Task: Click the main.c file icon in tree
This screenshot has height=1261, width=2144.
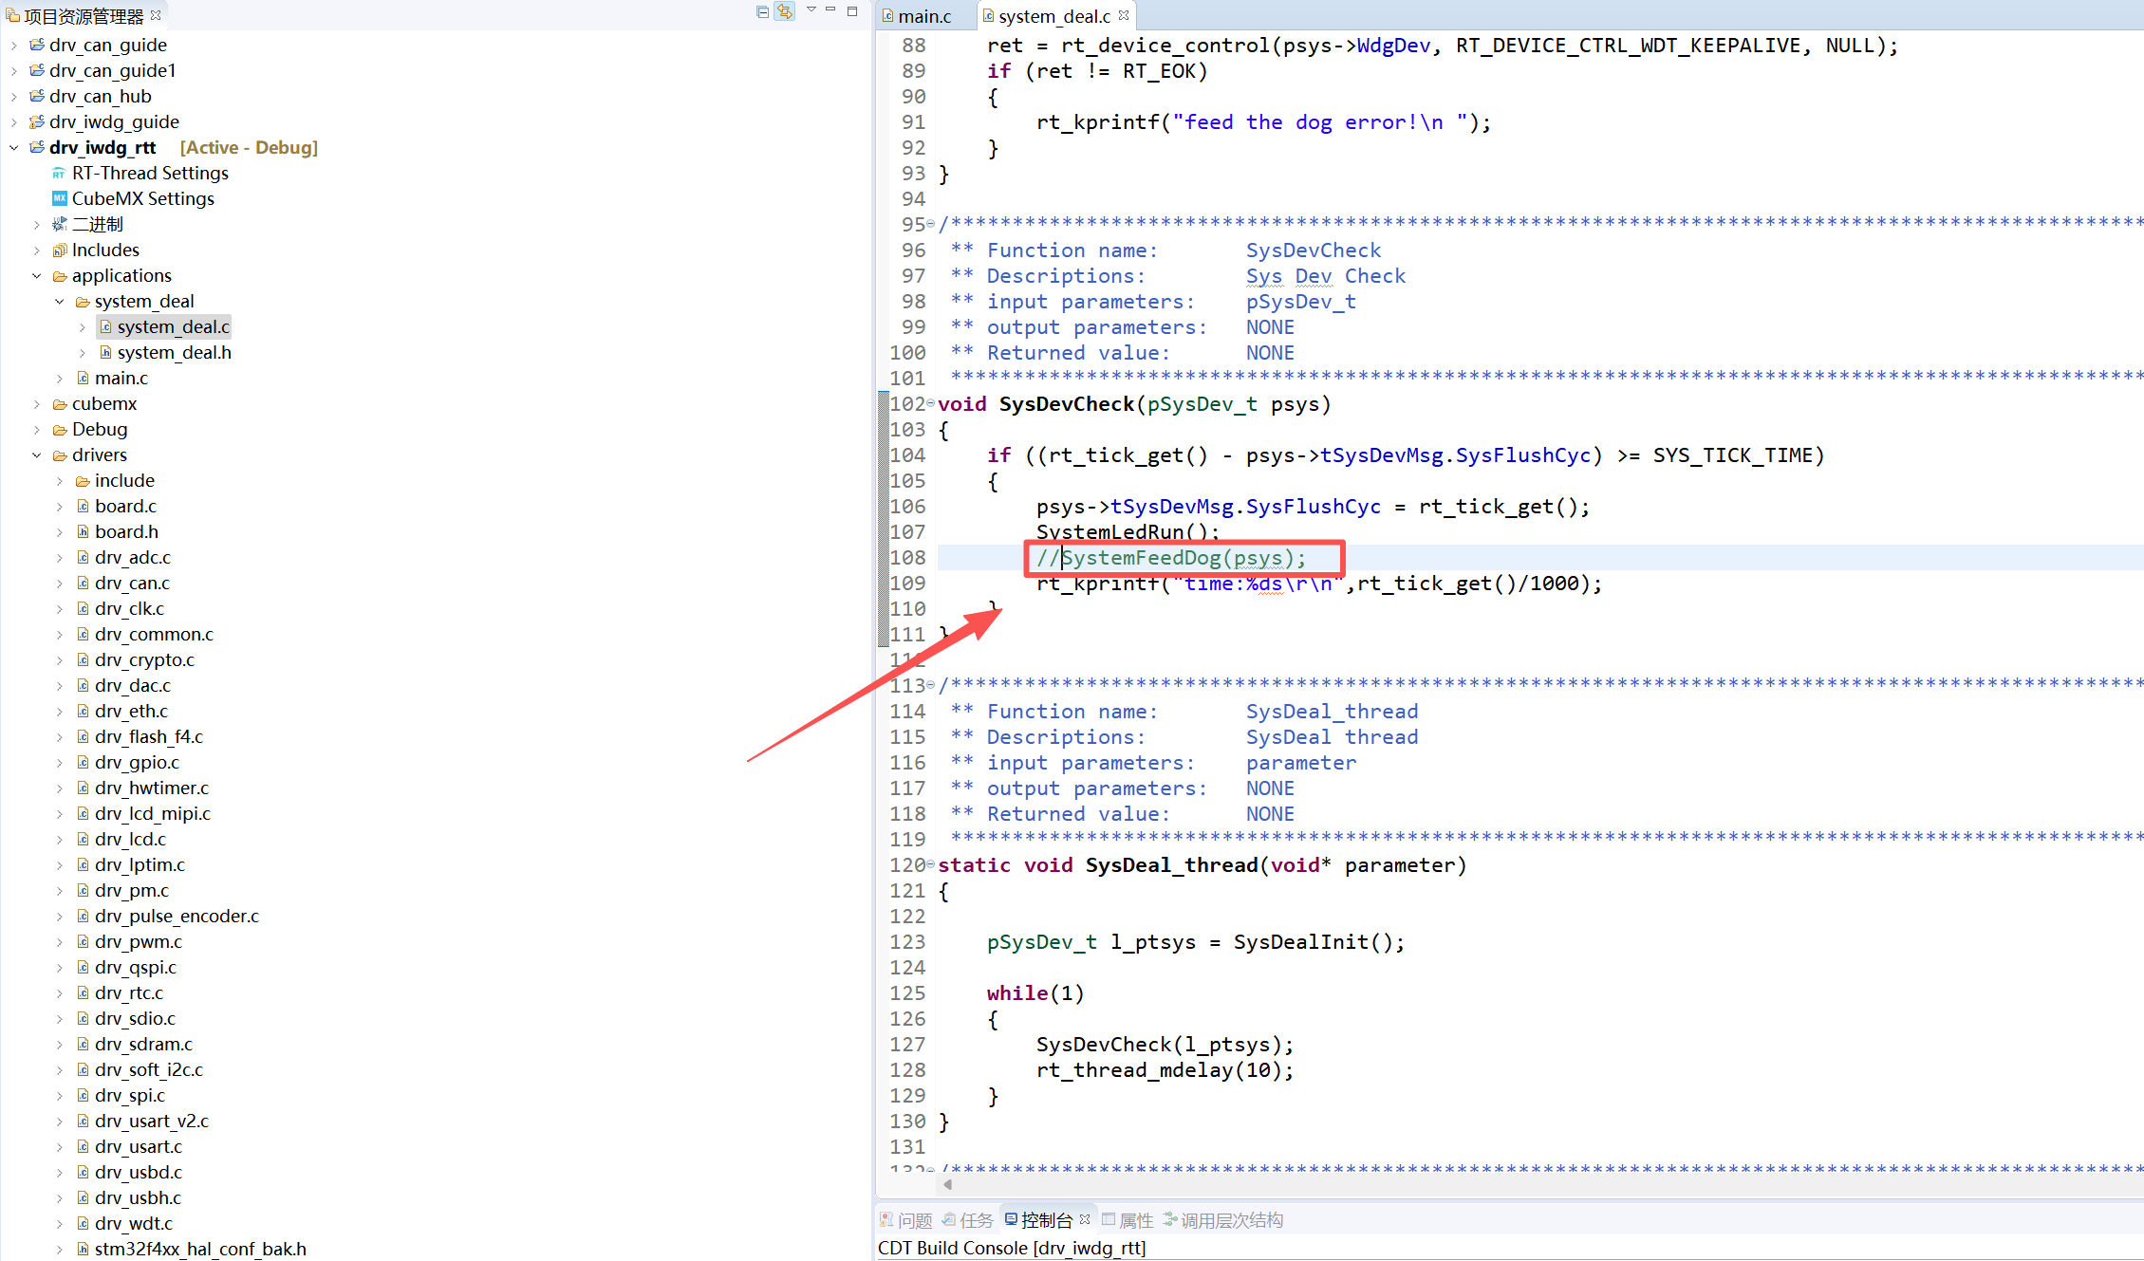Action: (x=83, y=378)
